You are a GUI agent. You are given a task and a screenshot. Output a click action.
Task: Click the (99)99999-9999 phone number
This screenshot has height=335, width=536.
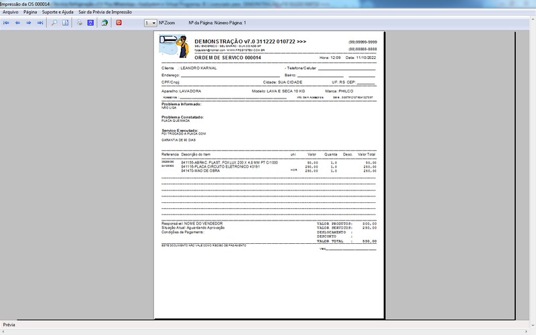point(362,42)
